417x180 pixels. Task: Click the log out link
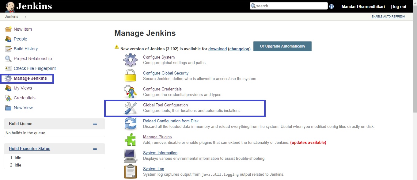[x=400, y=6]
